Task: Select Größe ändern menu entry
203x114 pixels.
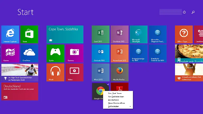Action: (118, 107)
